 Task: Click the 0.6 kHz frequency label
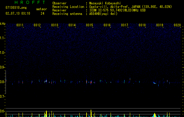[2, 111]
